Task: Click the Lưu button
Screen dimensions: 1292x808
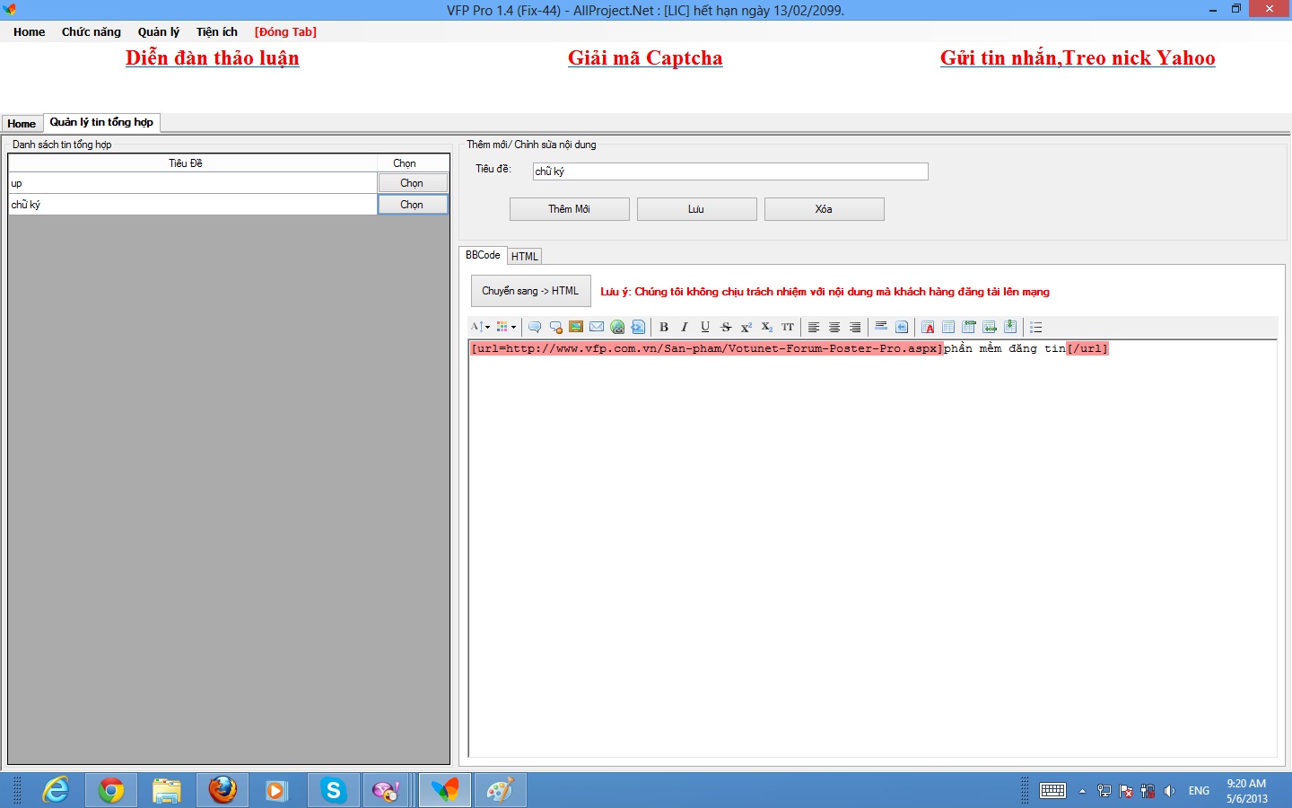Action: (697, 209)
